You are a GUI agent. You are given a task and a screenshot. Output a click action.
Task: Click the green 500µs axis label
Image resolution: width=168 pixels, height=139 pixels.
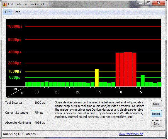[x=15, y=77]
